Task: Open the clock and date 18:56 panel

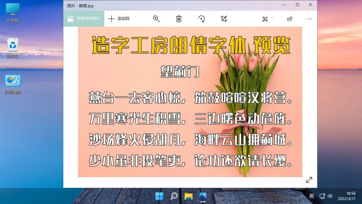Action: pyautogui.click(x=346, y=196)
